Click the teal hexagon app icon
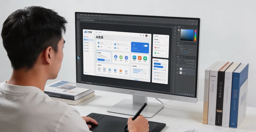The height and width of the screenshot is (132, 256). click(134, 58)
